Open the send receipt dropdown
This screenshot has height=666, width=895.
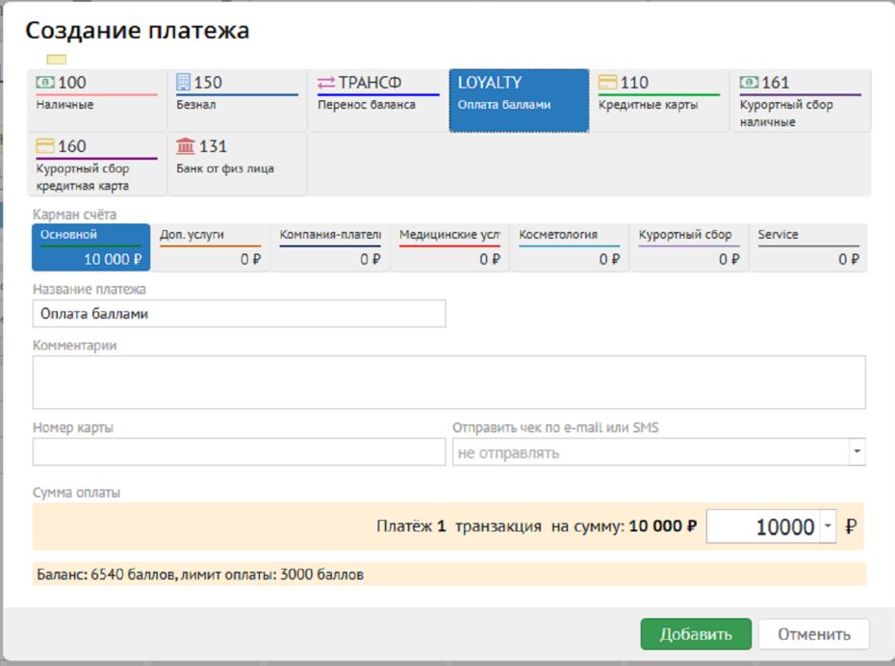tap(857, 452)
